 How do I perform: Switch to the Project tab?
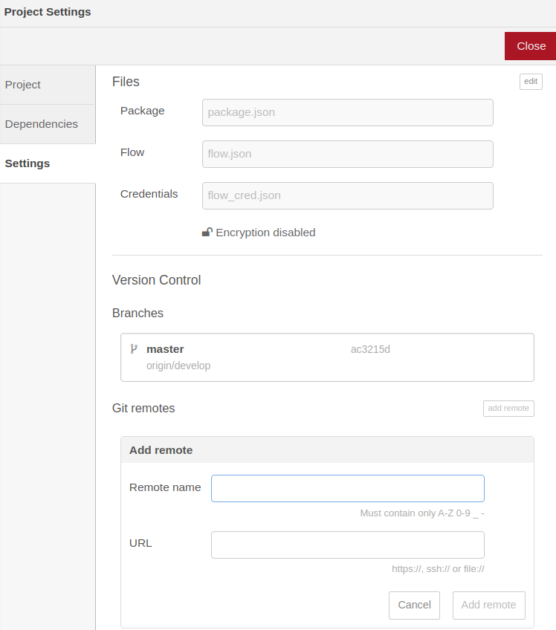click(23, 85)
